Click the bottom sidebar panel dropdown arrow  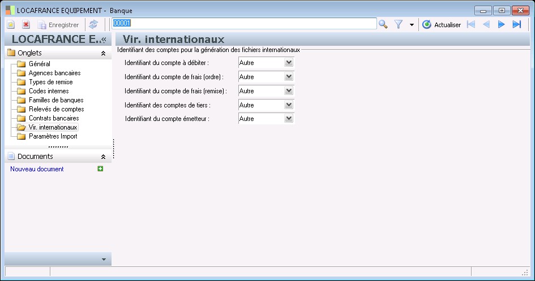click(x=104, y=260)
